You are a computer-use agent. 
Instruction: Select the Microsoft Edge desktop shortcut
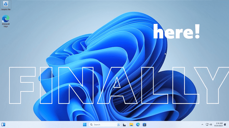pyautogui.click(x=6, y=21)
